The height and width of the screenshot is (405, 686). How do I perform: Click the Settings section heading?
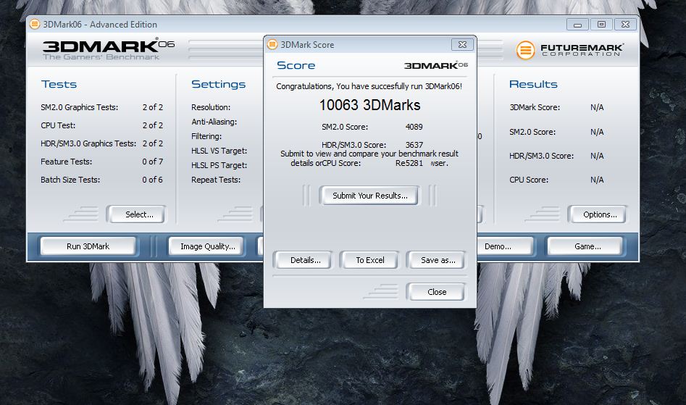pos(218,84)
